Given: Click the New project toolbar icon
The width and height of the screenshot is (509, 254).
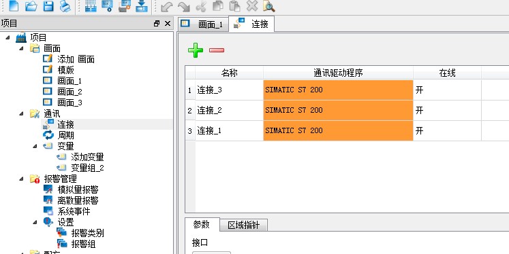Looking at the screenshot, I should pos(14,6).
